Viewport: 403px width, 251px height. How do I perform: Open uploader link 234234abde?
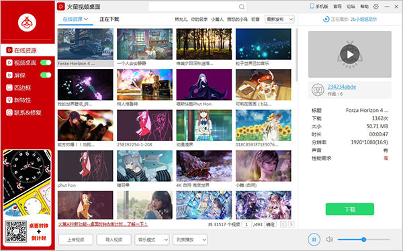(342, 87)
